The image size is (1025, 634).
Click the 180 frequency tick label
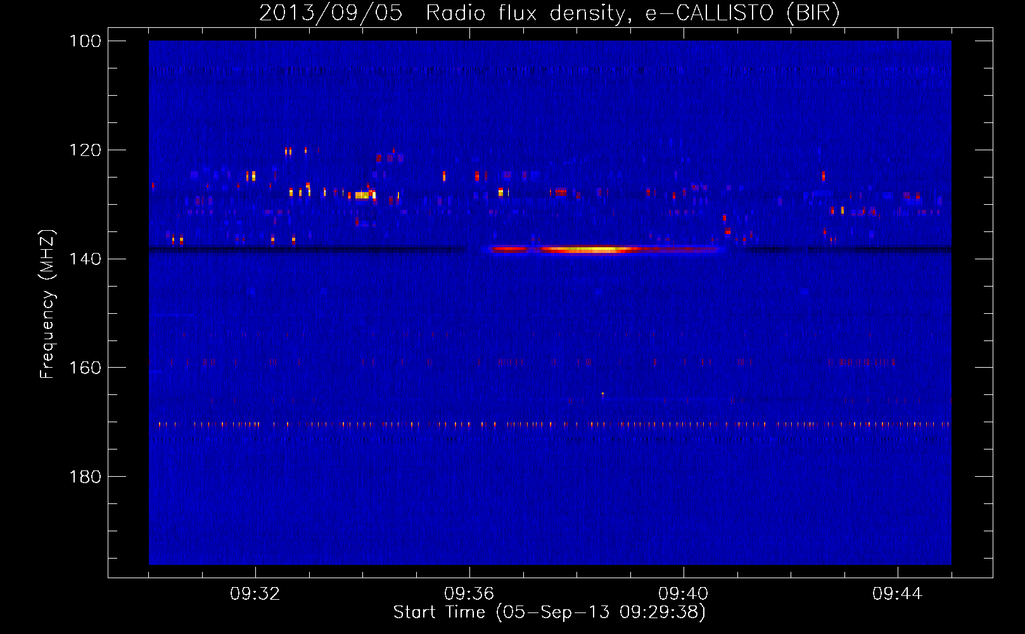pos(85,477)
